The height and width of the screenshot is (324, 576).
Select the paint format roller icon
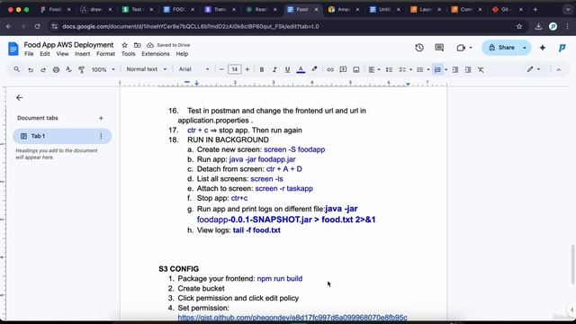click(81, 69)
